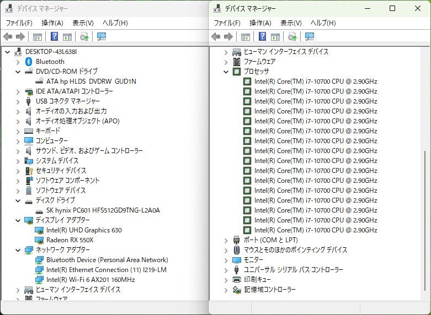Select ソフトウェア デバイス row

point(61,191)
